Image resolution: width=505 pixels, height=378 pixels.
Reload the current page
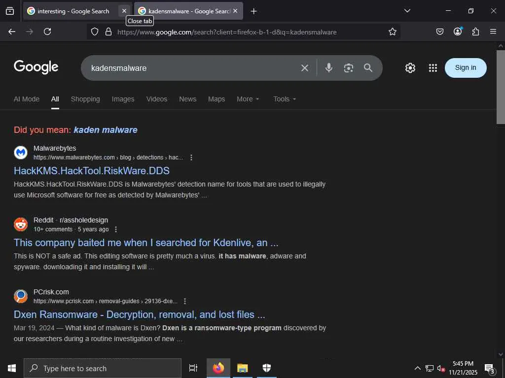click(47, 31)
